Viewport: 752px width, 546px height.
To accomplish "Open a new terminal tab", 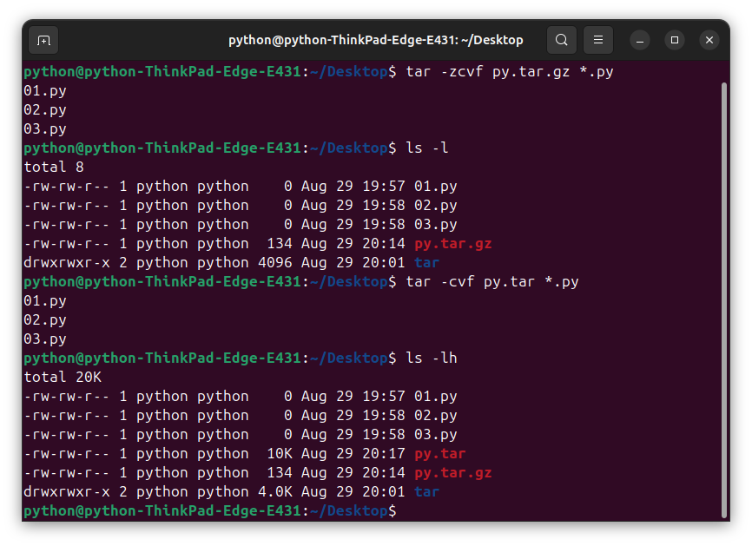I will click(x=43, y=40).
